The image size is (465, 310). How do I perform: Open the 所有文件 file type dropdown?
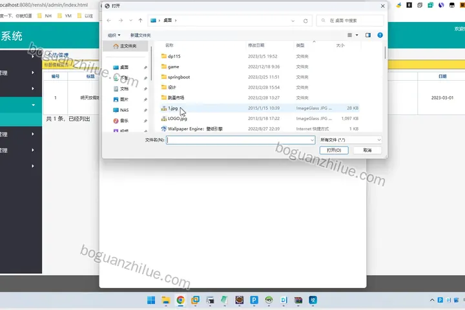[350, 140]
